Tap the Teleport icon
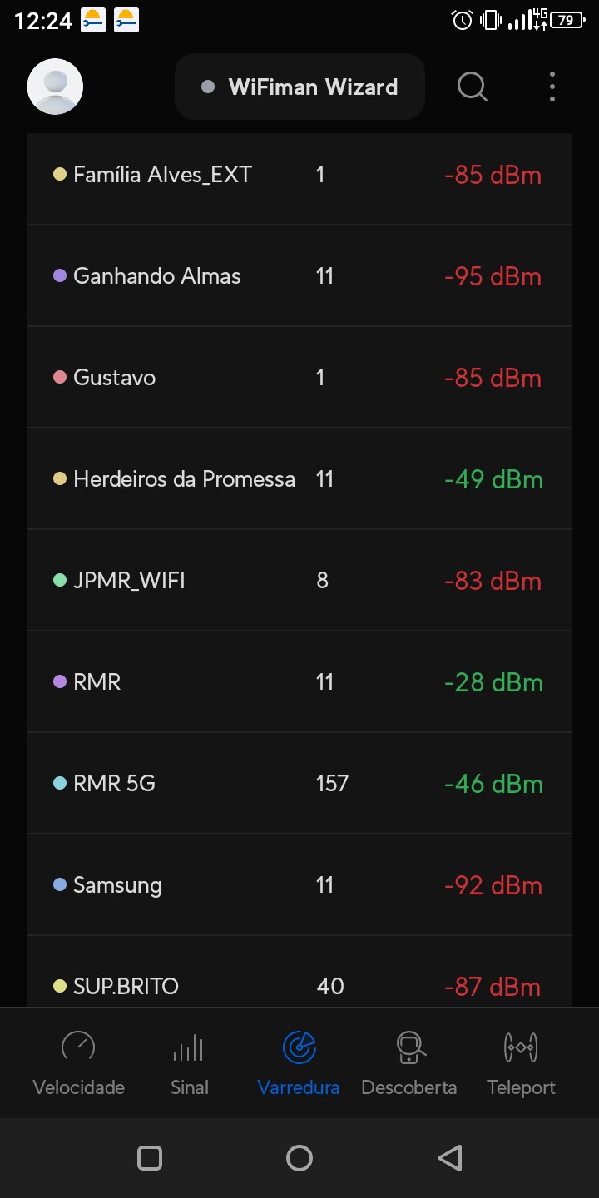 [x=521, y=1047]
